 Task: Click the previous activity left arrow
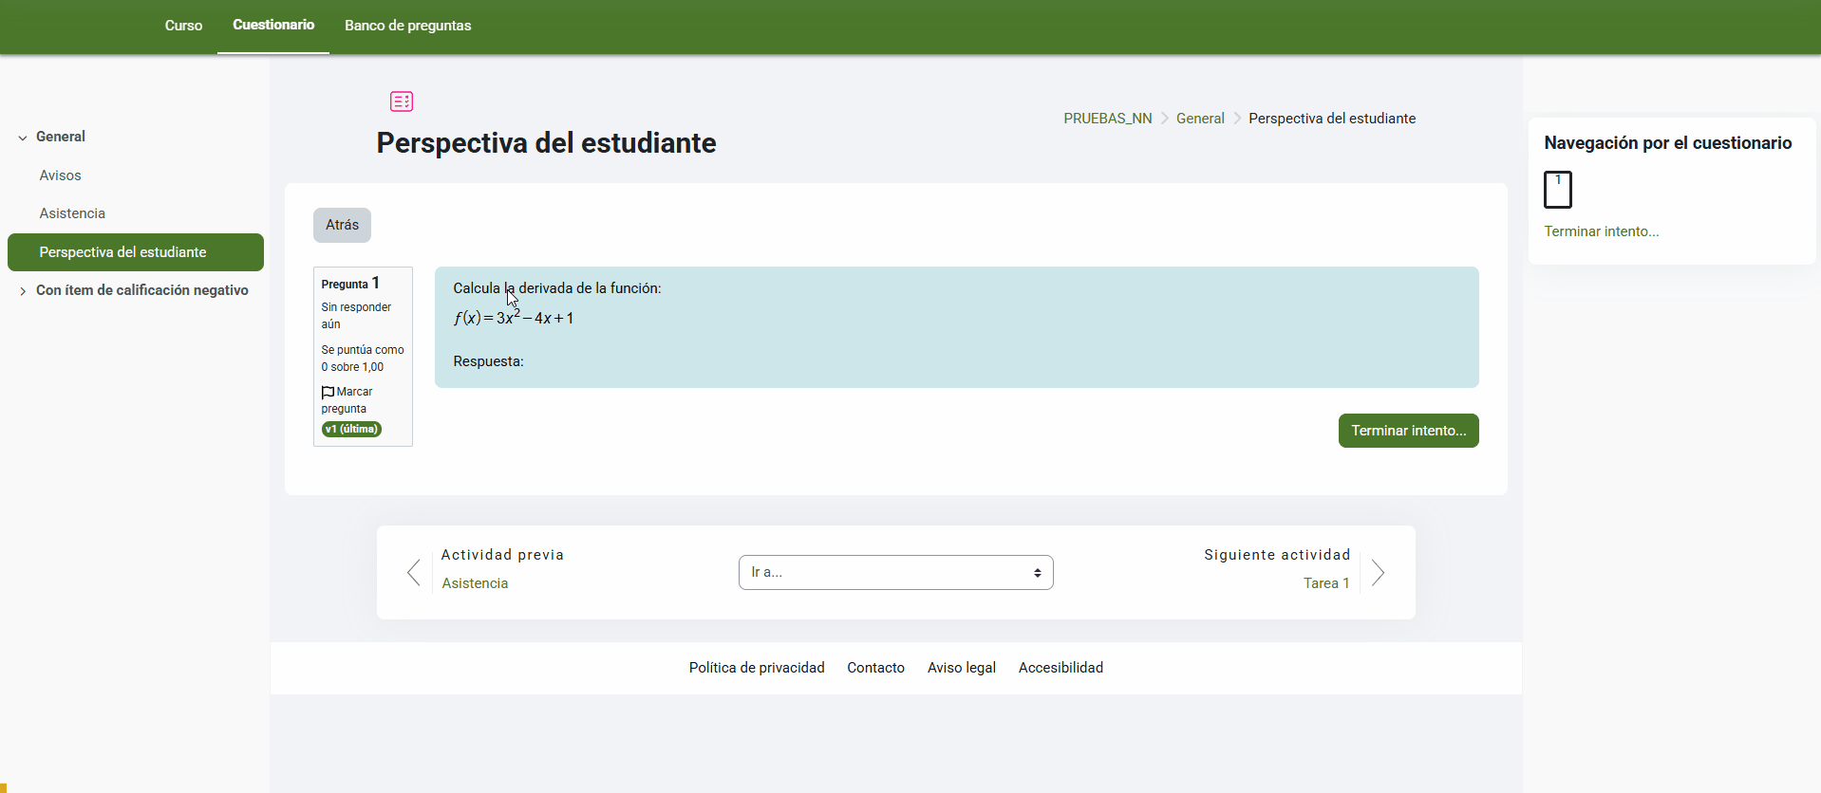pos(413,572)
